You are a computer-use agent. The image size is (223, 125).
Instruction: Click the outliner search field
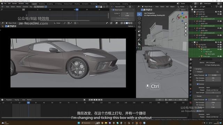point(206,7)
